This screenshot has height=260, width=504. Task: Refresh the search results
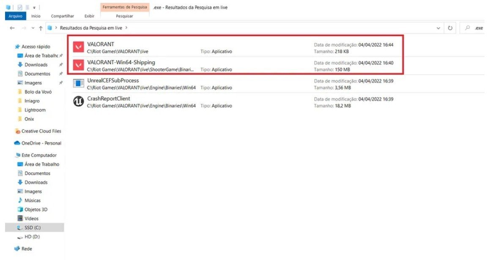(450, 28)
